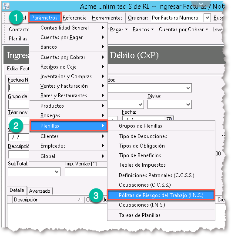
Task: Open the Bancos toolbar dropdown
Action: click(143, 30)
